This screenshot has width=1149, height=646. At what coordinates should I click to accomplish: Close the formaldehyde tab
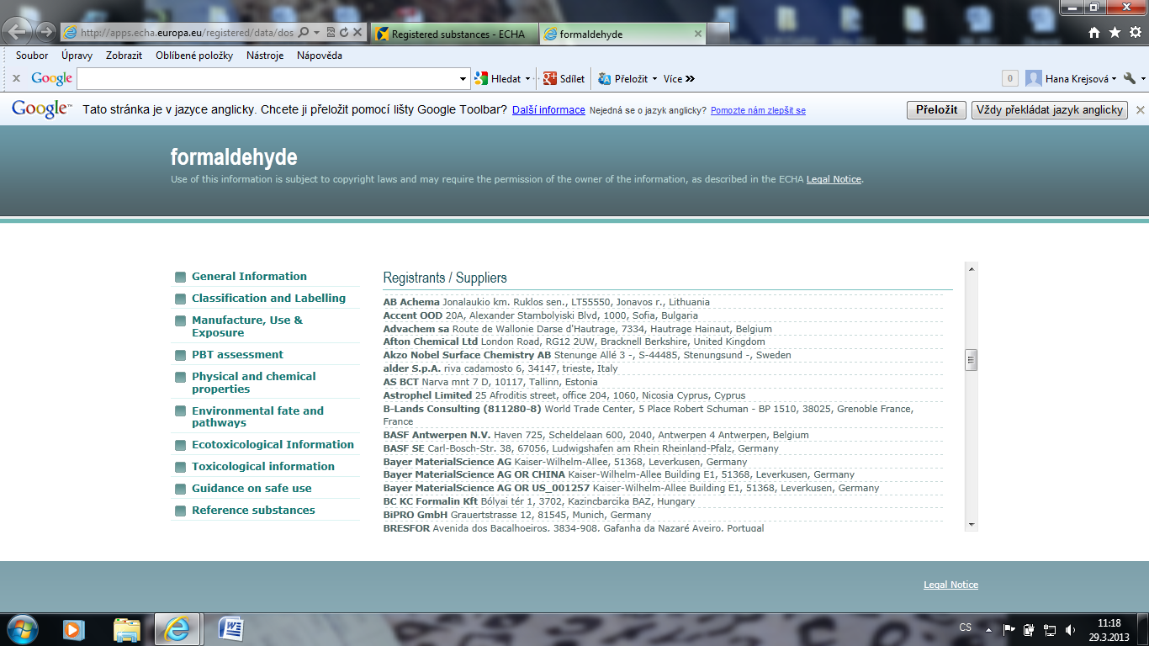697,34
